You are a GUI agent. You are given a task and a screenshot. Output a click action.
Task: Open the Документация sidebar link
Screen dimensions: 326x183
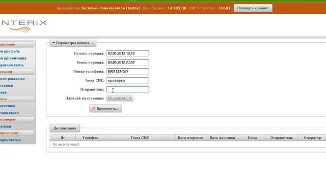(x=10, y=140)
